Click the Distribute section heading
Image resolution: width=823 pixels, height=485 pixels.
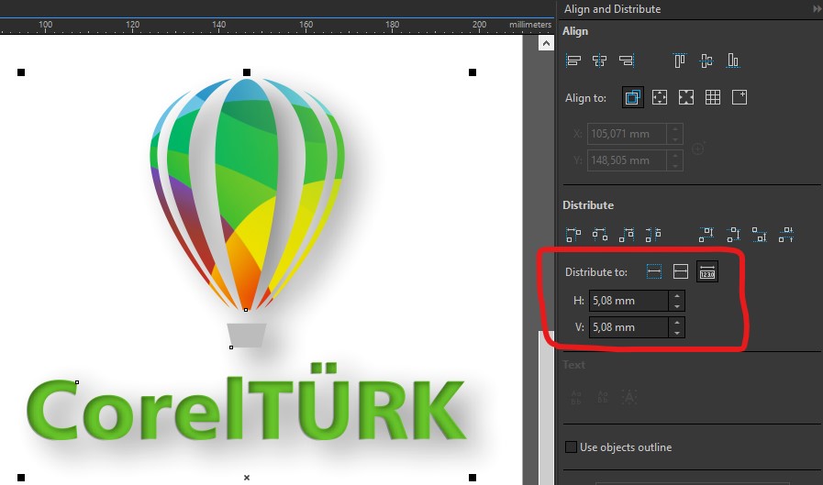coord(588,205)
